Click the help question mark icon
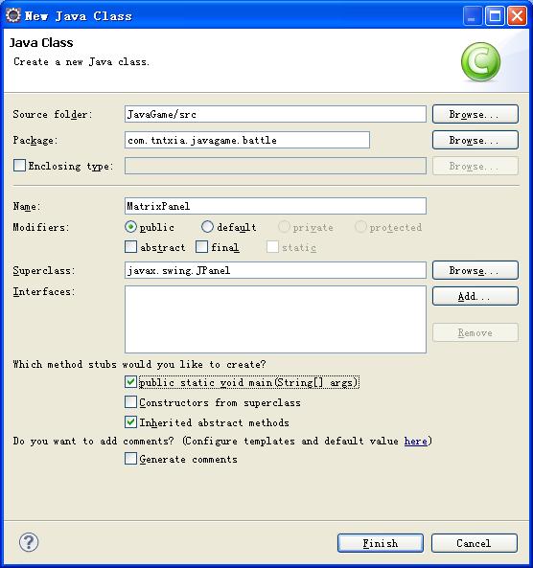 tap(29, 542)
